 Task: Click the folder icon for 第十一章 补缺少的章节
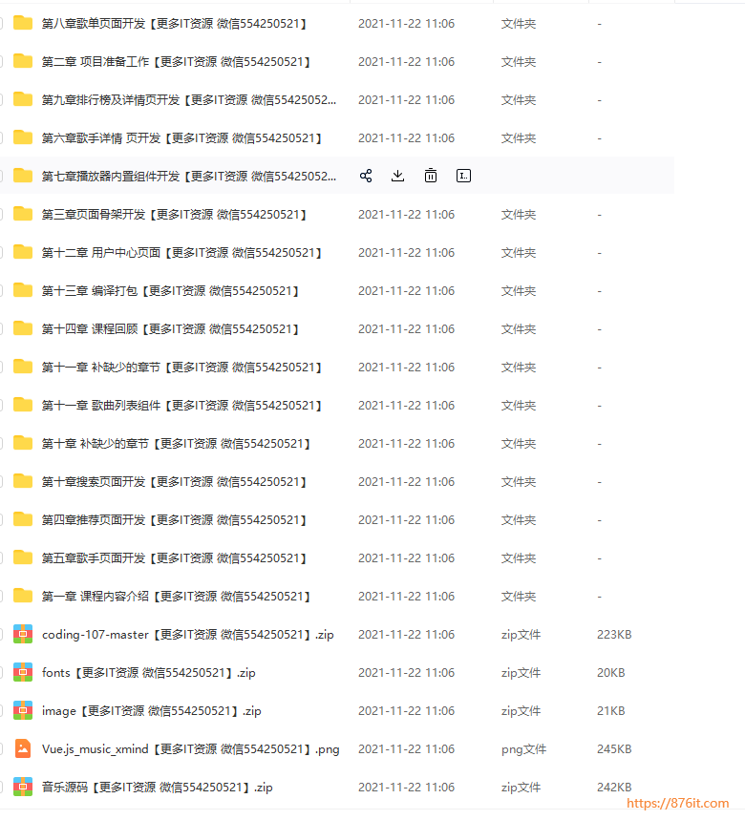[23, 367]
